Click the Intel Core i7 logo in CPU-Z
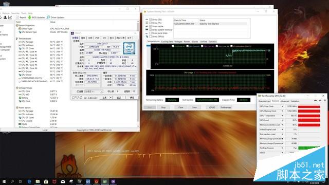The height and width of the screenshot is (185, 329). [x=129, y=48]
